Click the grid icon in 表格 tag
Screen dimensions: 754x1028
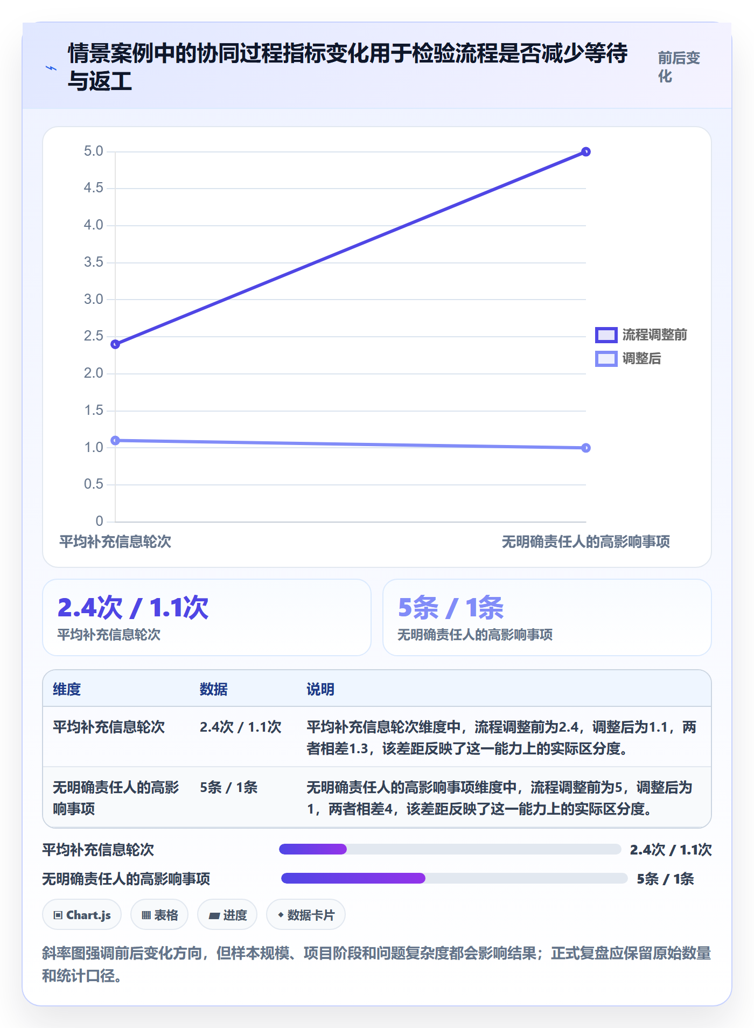click(x=146, y=915)
